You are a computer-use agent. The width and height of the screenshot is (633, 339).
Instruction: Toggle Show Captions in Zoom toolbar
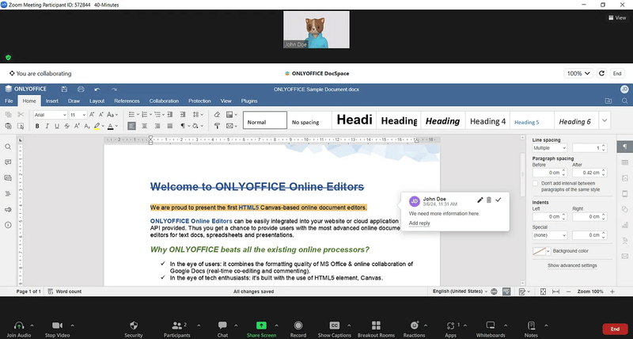coord(334,329)
